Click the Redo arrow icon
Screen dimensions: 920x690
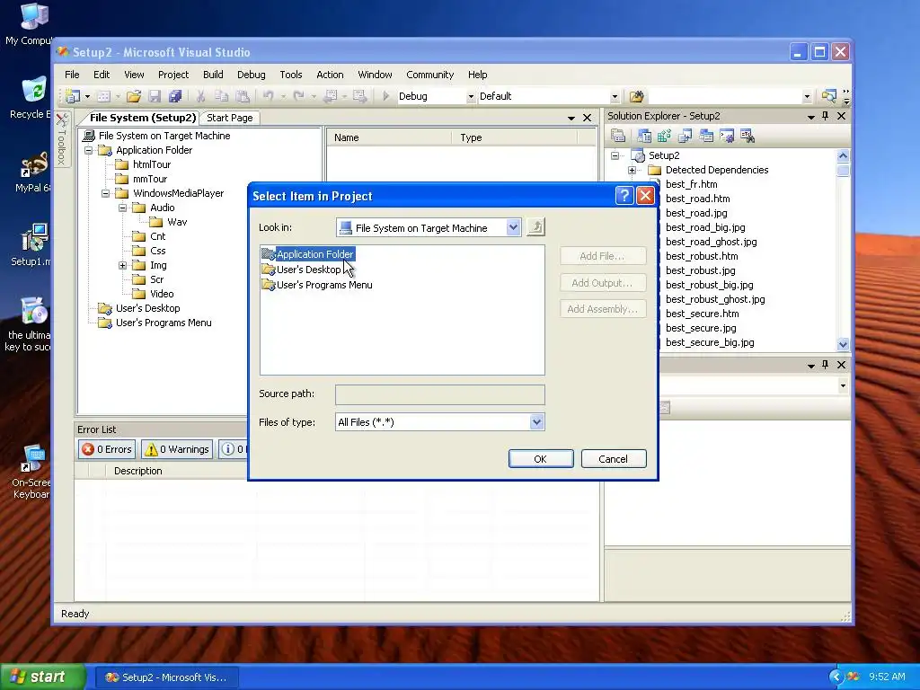298,96
